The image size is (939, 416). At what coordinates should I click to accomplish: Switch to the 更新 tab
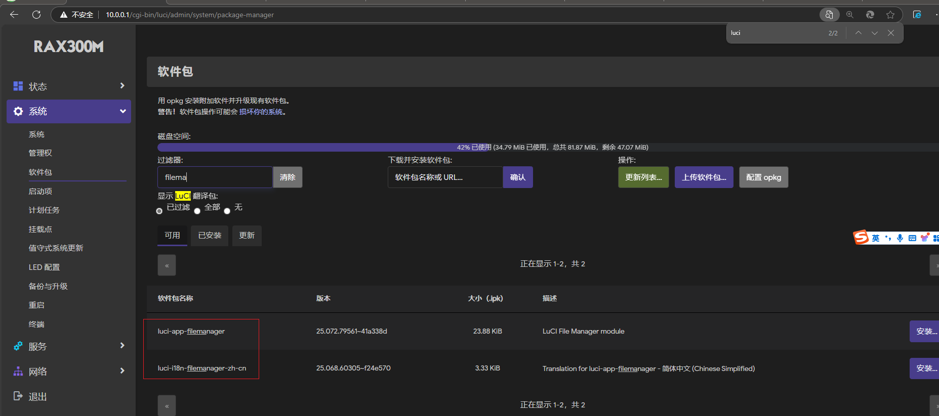(247, 236)
